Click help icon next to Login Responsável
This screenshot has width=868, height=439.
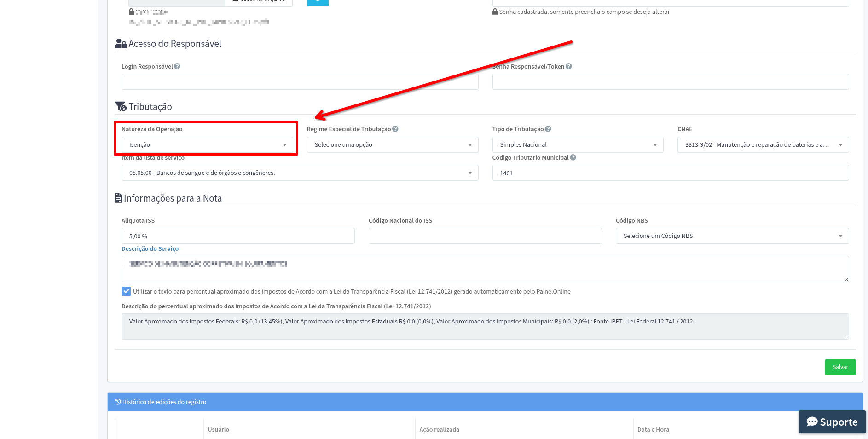click(177, 66)
